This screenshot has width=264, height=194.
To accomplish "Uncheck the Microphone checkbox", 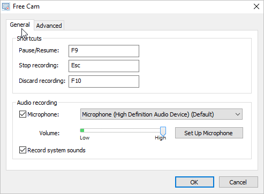I will (22, 114).
